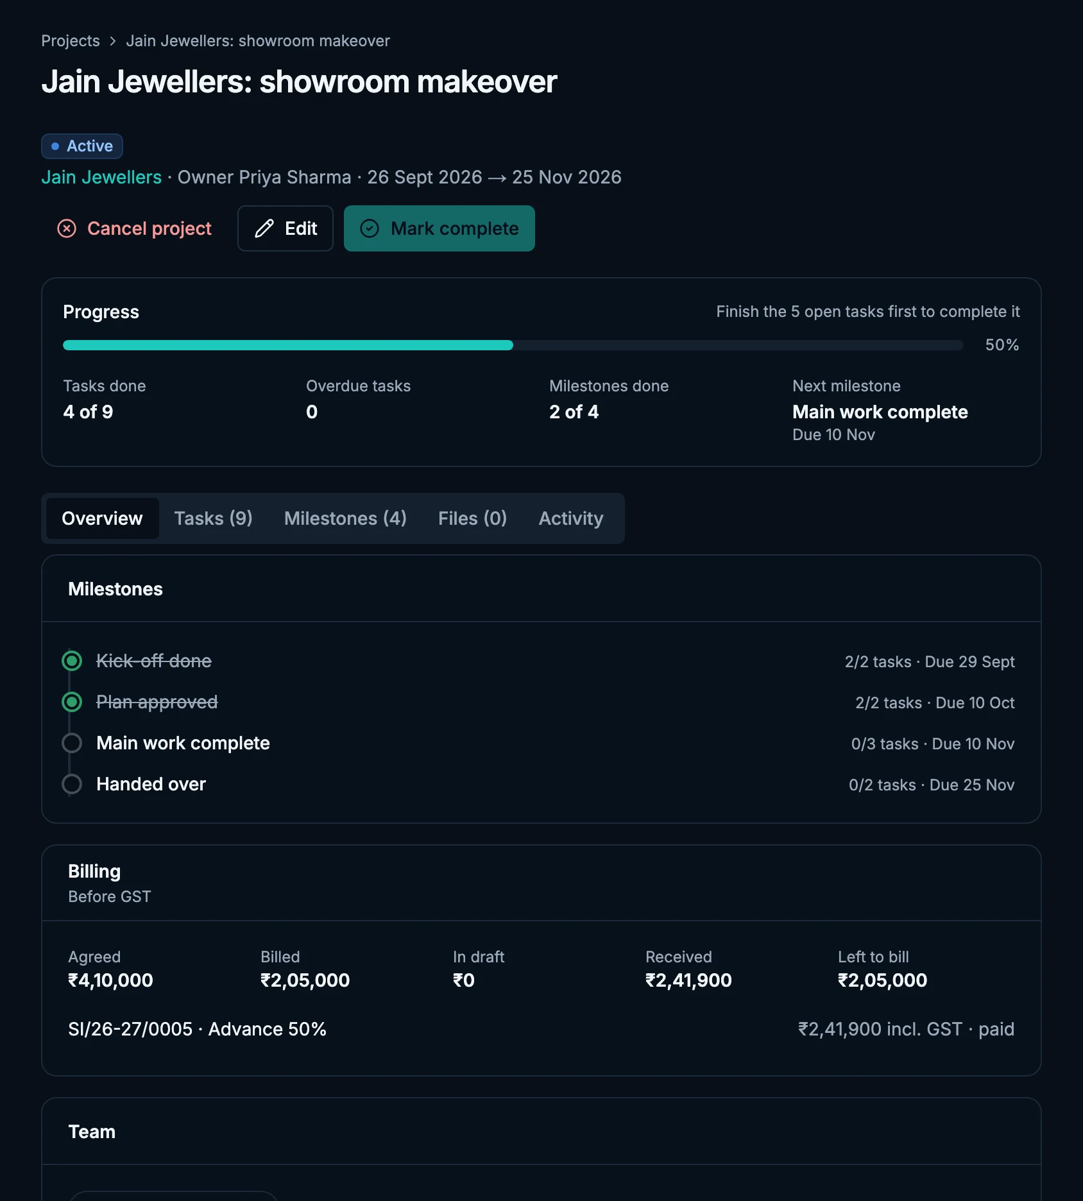Viewport: 1083px width, 1201px height.
Task: Click the Billed amount ₹2,05,000
Action: (305, 980)
